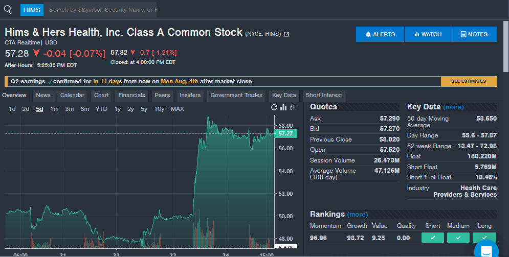
Task: Open the Short Interest tab
Action: coord(324,95)
